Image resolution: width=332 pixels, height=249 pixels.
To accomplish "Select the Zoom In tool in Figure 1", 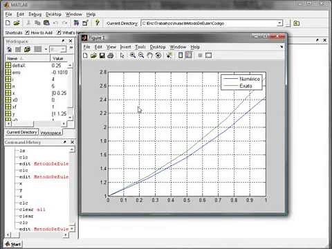I will [133, 55].
